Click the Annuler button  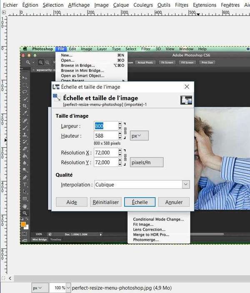(x=174, y=202)
